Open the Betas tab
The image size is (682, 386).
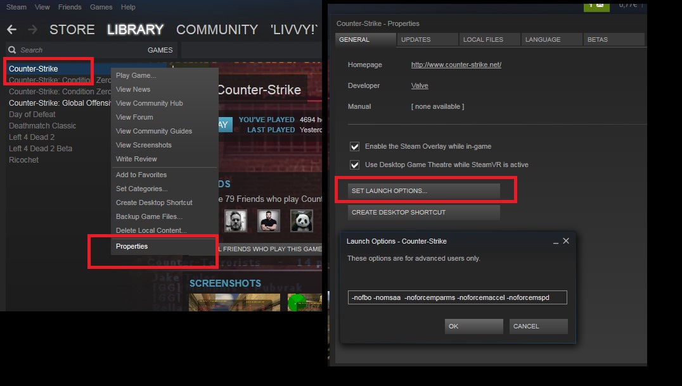coord(597,39)
